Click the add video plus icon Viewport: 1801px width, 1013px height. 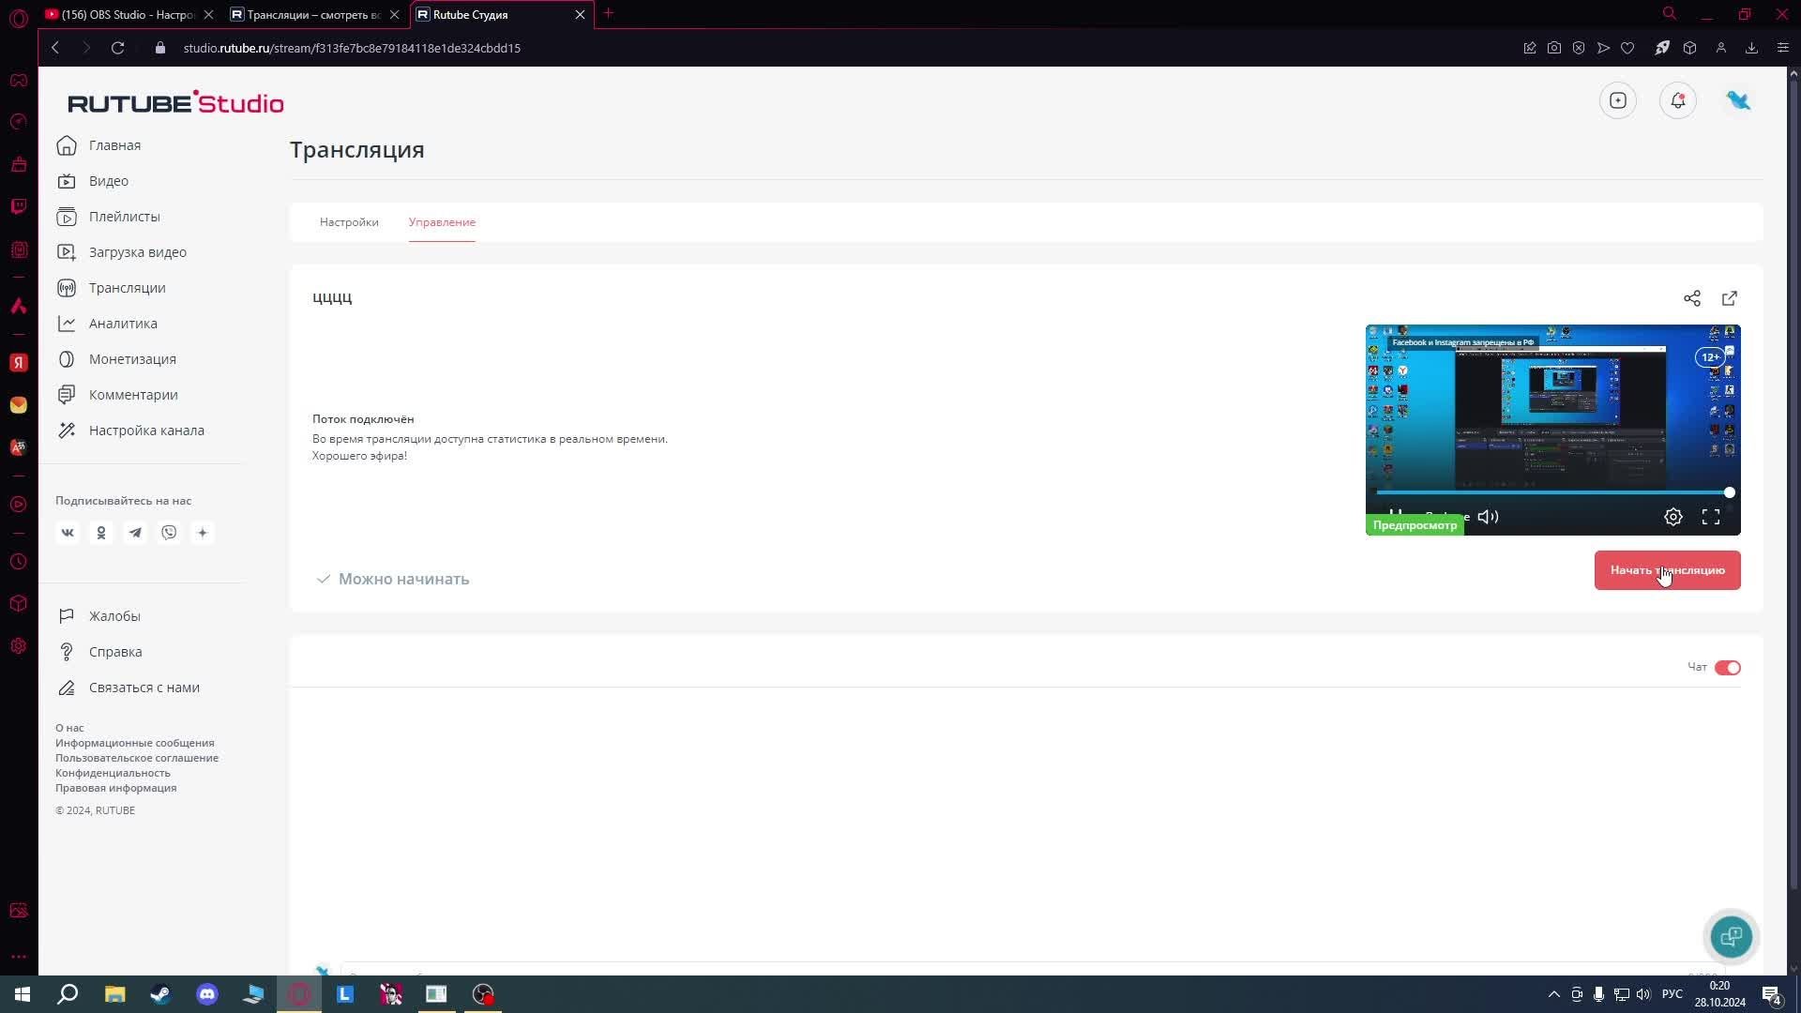1617,100
